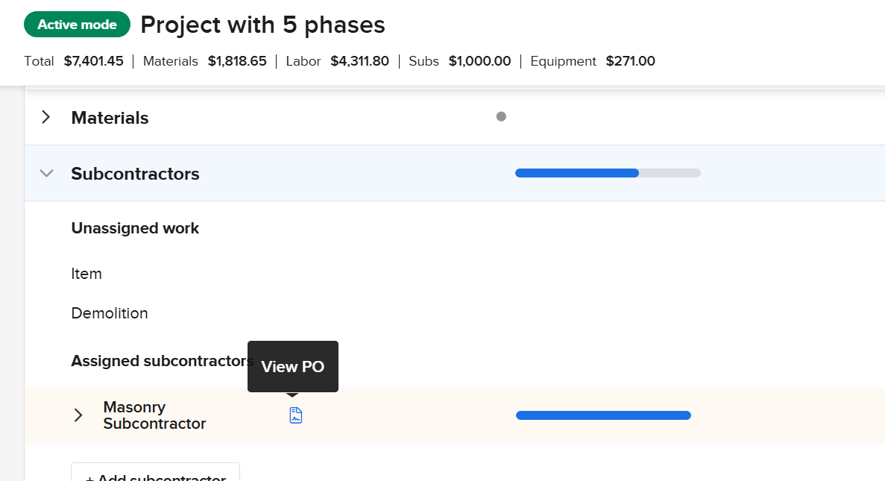
Task: Collapse the Subcontractors section chevron
Action: [46, 173]
